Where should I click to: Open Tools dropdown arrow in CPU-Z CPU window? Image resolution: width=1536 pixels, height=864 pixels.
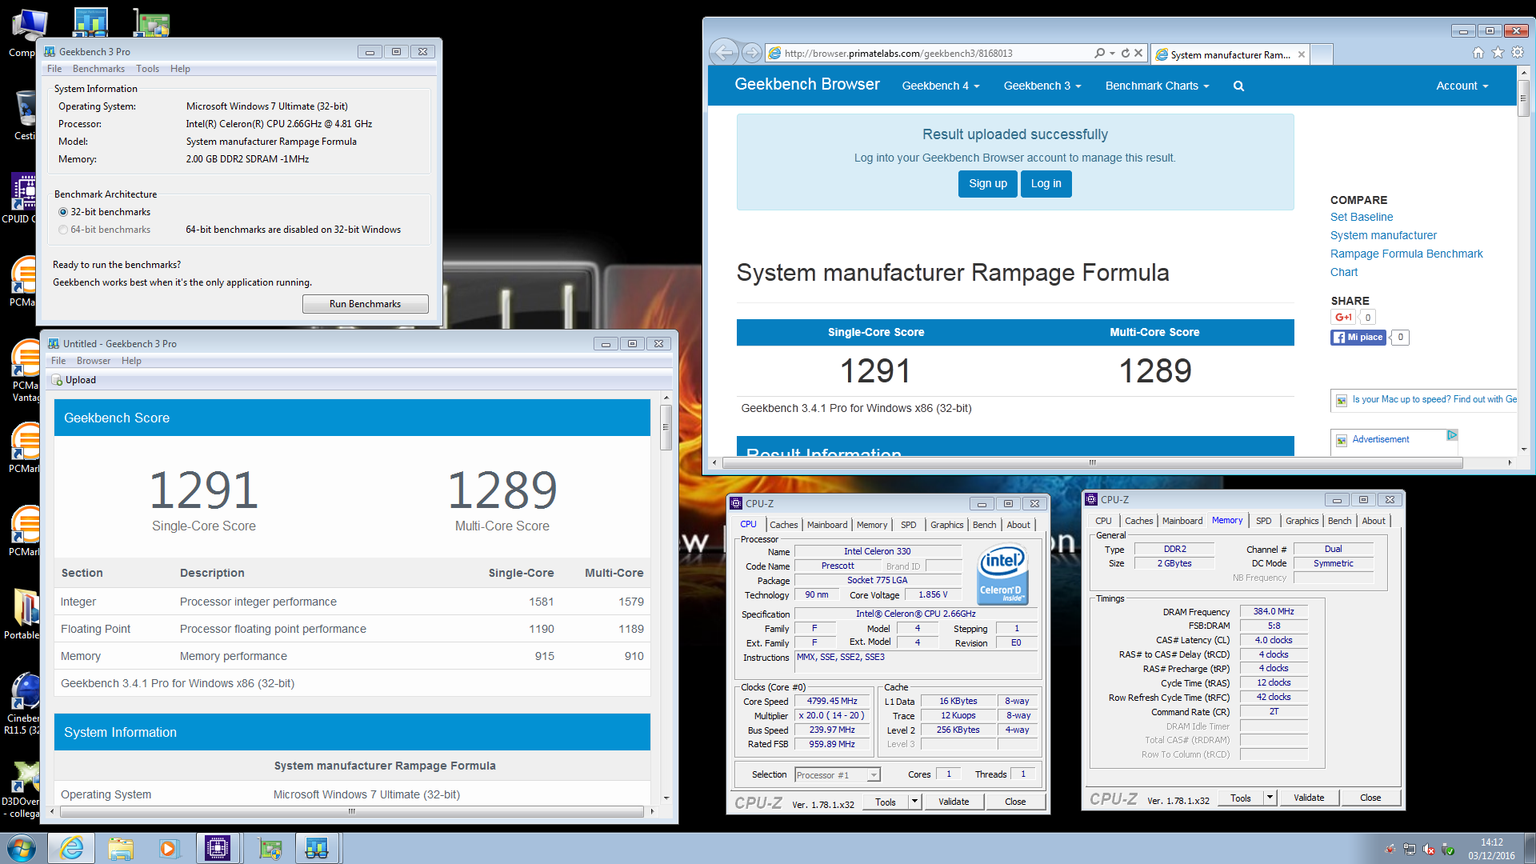click(x=914, y=802)
